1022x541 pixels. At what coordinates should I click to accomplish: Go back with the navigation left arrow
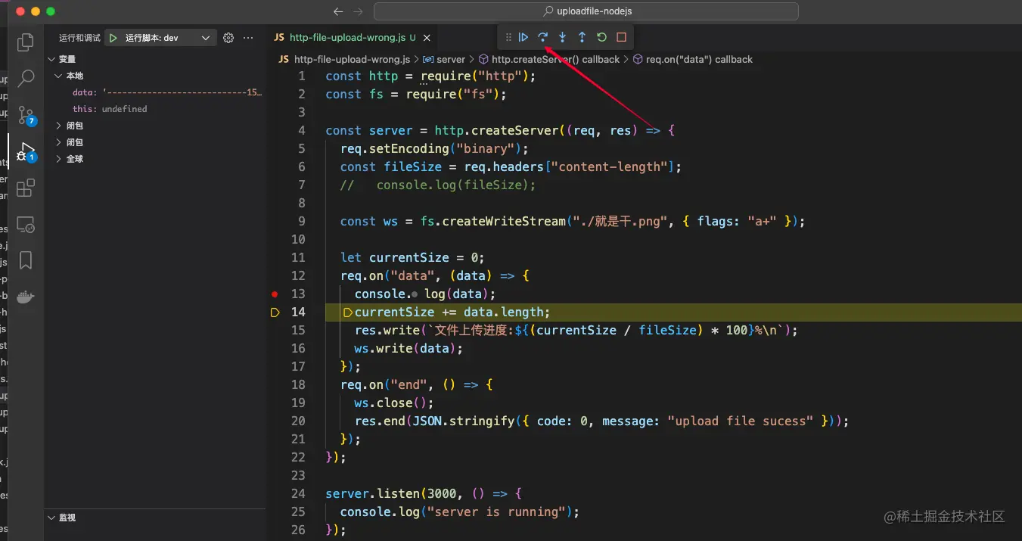[x=338, y=11]
